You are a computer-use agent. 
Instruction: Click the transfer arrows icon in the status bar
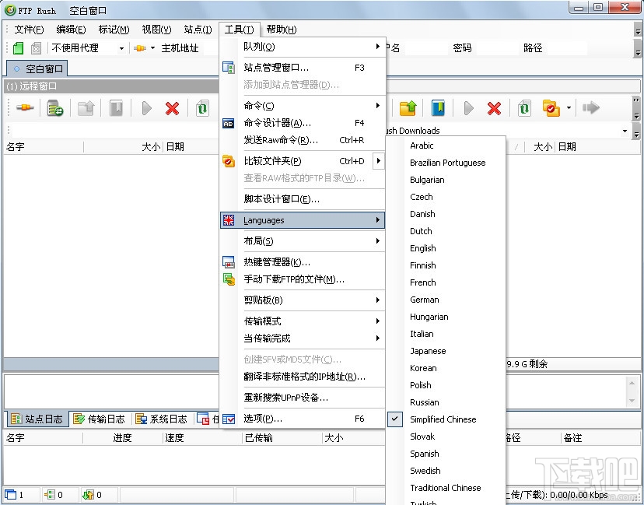[88, 494]
